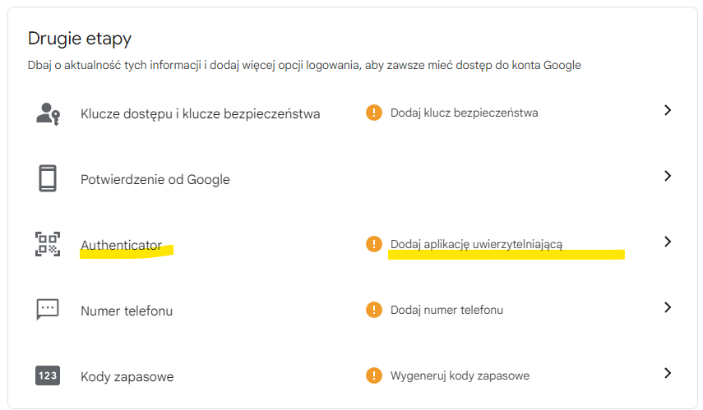Click Dodaj numer telefonu status text
Screen dimensions: 703x410
point(446,310)
